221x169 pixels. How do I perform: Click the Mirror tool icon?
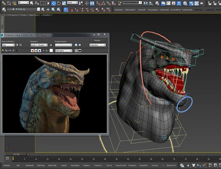[146, 3]
